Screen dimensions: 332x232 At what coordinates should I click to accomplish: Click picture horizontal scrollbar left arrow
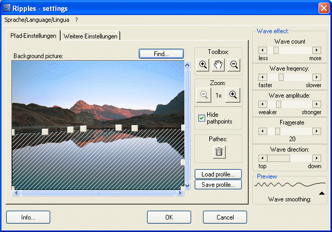pos(16,193)
